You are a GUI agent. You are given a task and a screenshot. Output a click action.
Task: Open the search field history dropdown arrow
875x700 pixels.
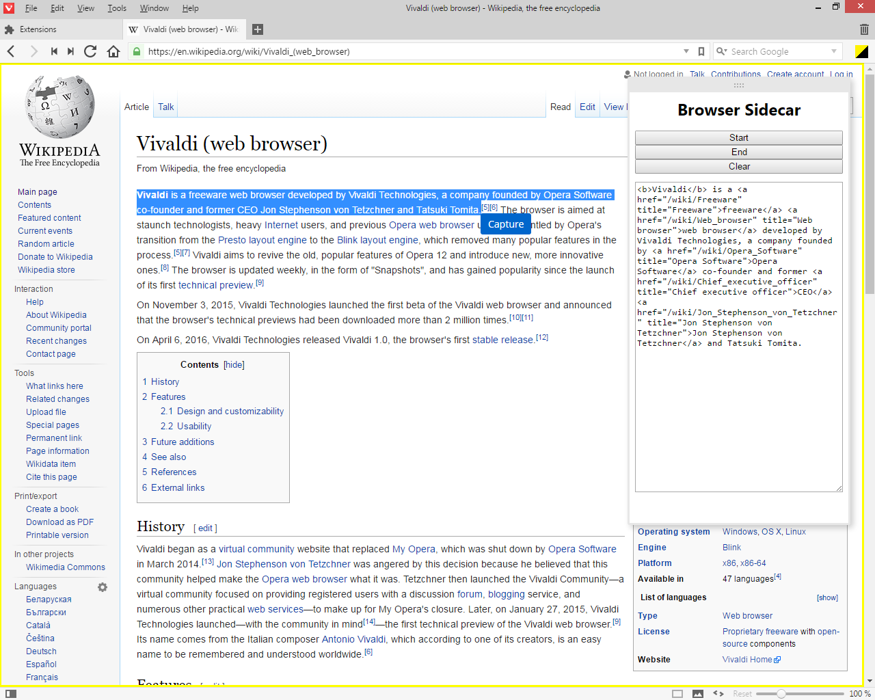pos(834,51)
